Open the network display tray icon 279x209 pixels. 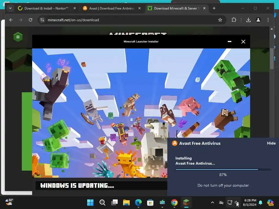tap(230, 202)
